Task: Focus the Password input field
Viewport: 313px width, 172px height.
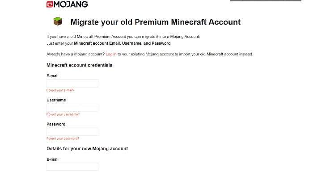Action: [x=72, y=132]
